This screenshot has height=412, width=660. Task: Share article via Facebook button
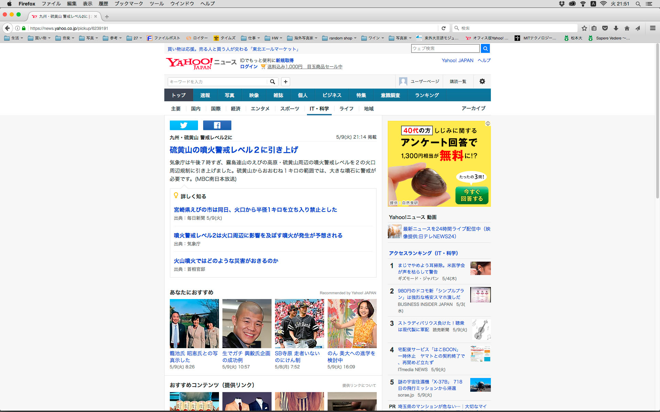click(217, 125)
